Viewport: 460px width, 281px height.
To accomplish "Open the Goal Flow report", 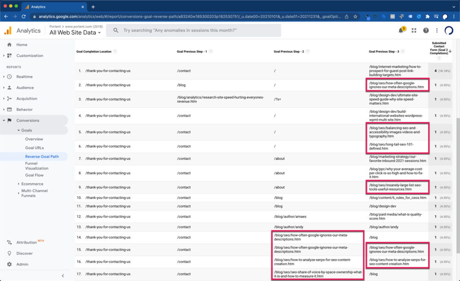I will pos(35,175).
